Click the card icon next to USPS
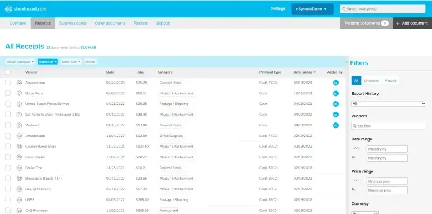This screenshot has width=432, height=214. 19,200
